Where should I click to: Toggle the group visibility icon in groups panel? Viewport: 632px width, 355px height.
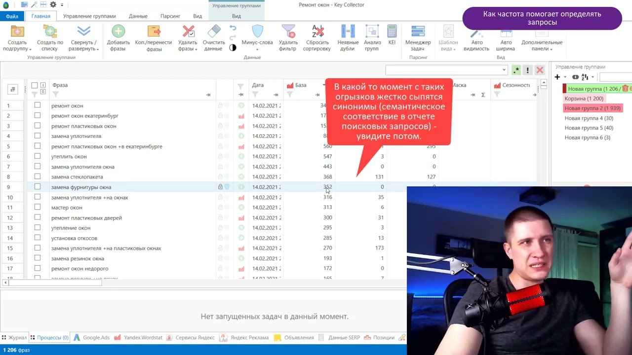click(x=575, y=77)
